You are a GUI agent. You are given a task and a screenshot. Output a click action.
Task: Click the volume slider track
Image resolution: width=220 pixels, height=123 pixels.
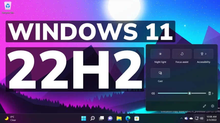(x=174, y=93)
